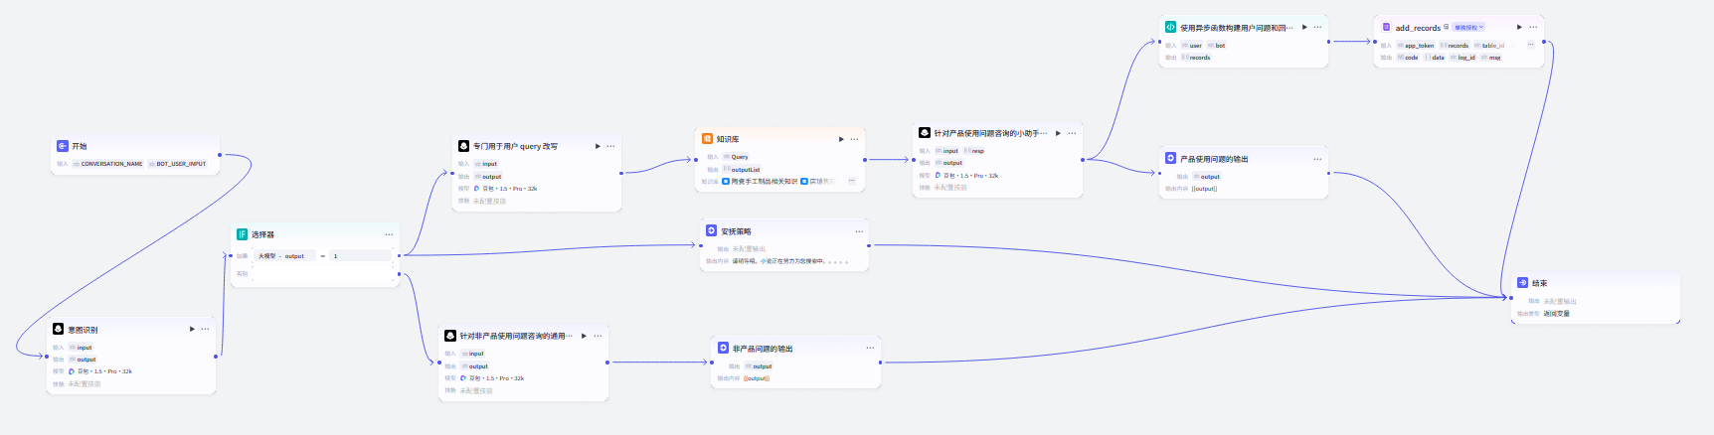Click the condition value field showing 1
Image resolution: width=1714 pixels, height=435 pixels.
click(360, 256)
